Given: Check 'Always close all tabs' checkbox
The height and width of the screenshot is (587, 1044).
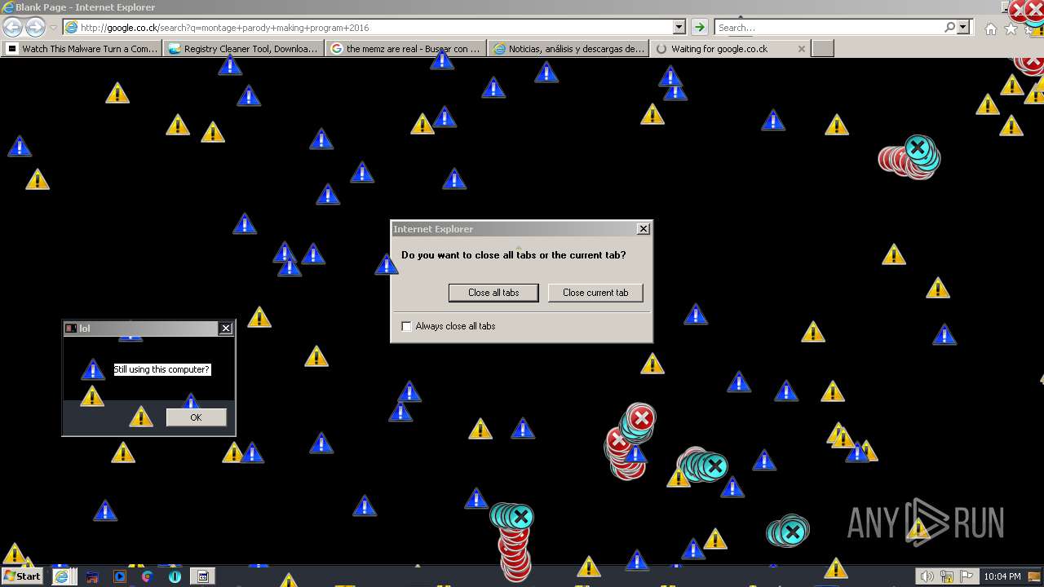Looking at the screenshot, I should (x=407, y=326).
